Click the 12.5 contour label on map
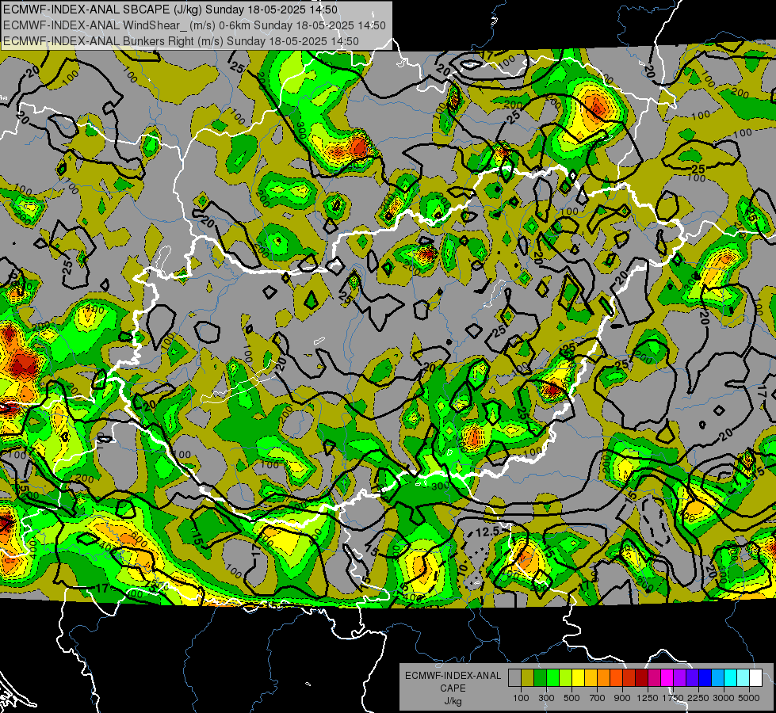 tap(487, 532)
